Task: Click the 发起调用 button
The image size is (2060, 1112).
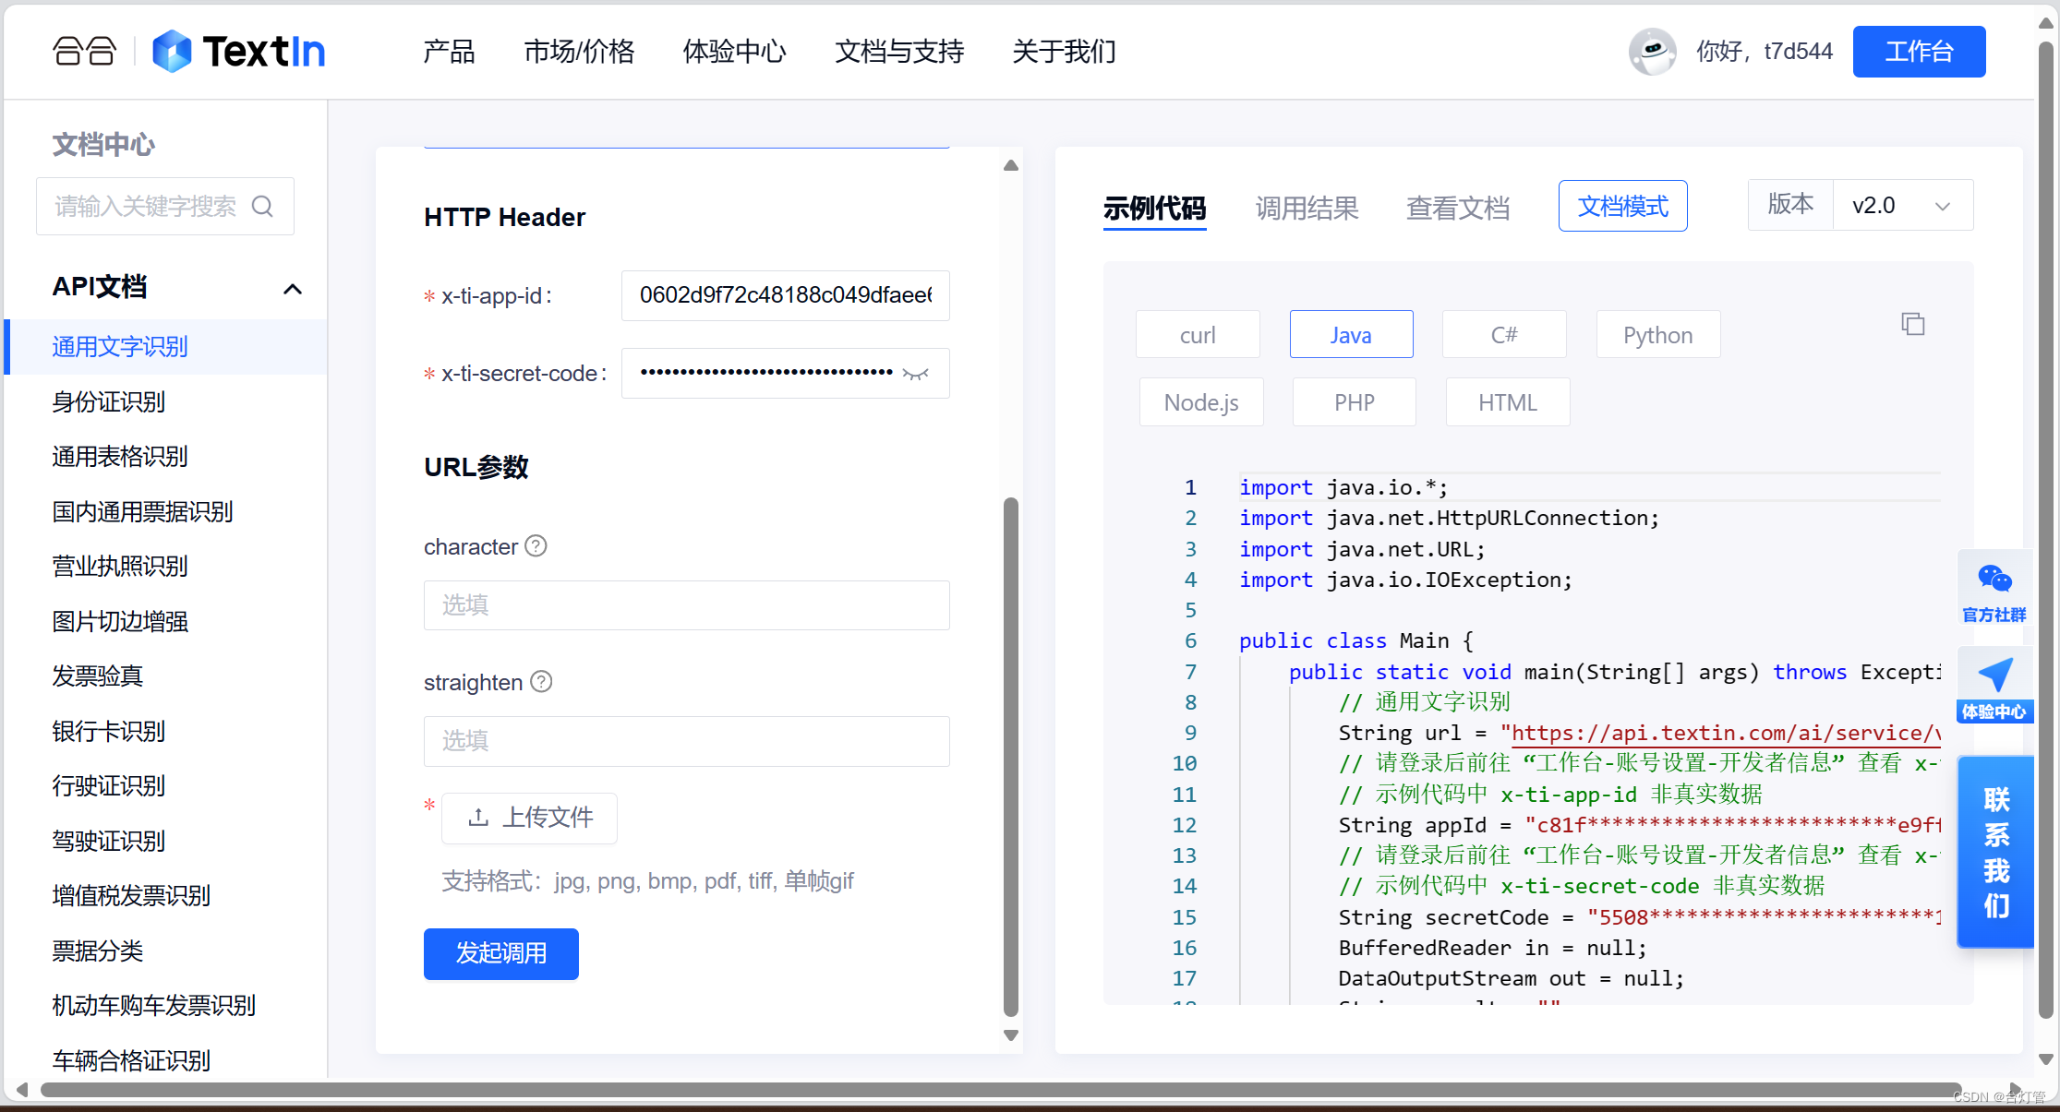Action: coord(500,953)
